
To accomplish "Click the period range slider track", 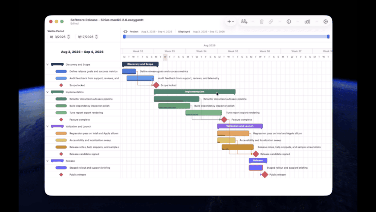I will tap(226, 36).
